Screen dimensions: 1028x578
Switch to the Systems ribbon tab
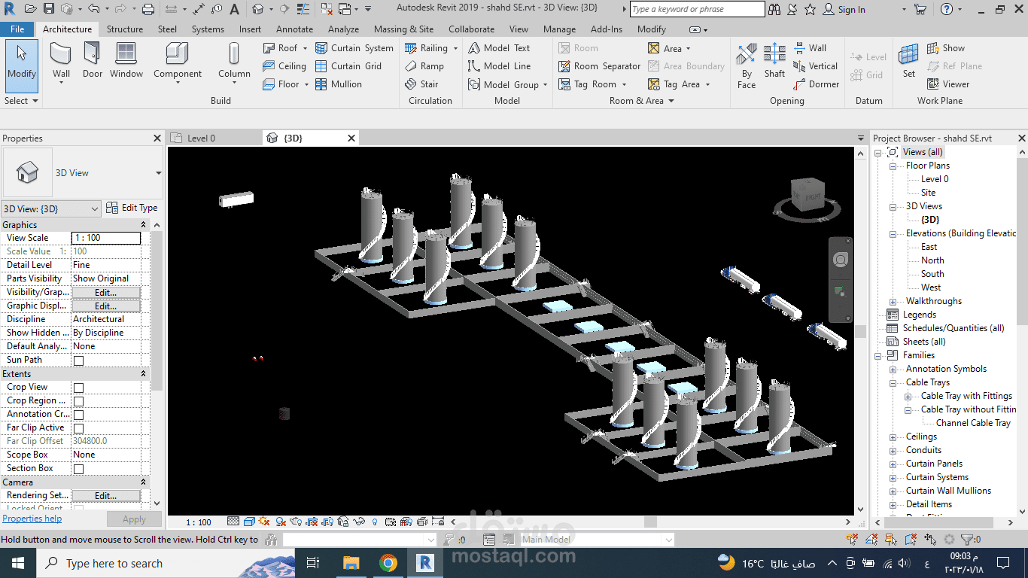(x=208, y=29)
